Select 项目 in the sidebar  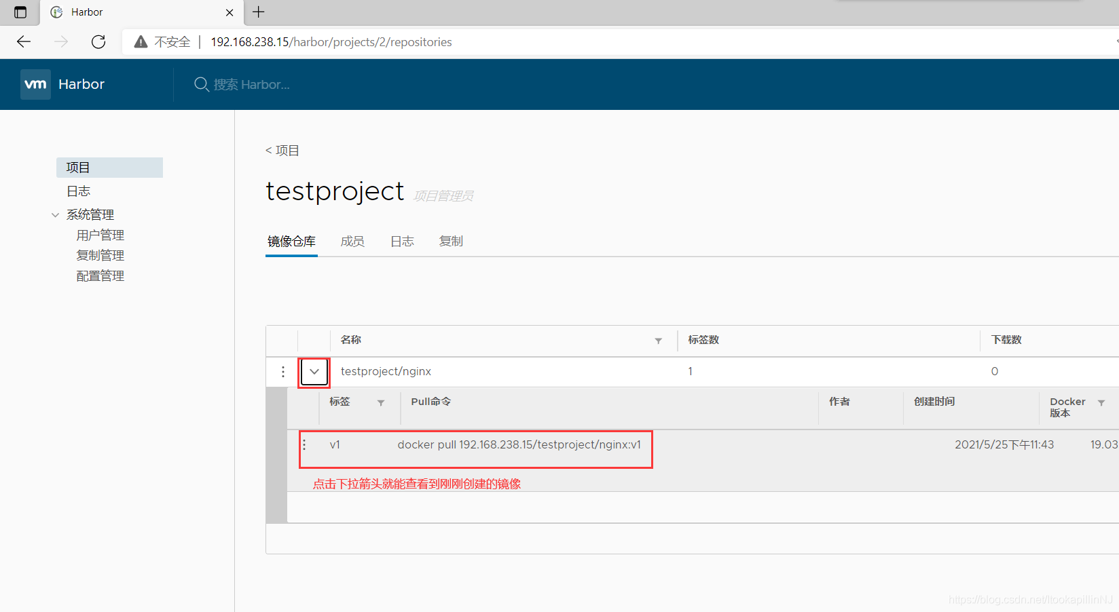click(x=109, y=168)
